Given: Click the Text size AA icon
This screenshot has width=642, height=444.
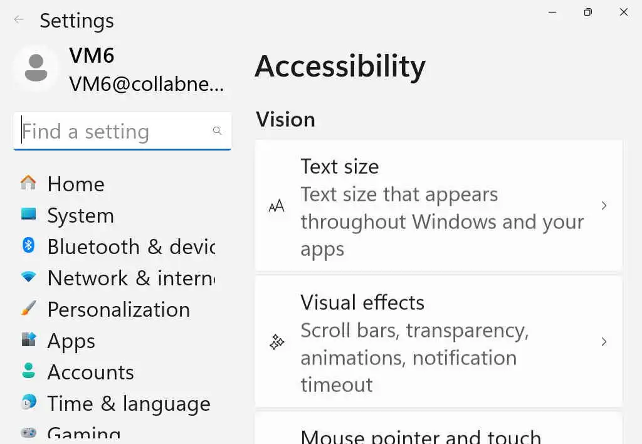Looking at the screenshot, I should click(x=276, y=206).
